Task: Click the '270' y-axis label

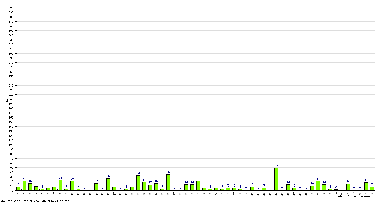Action: coord(11,67)
